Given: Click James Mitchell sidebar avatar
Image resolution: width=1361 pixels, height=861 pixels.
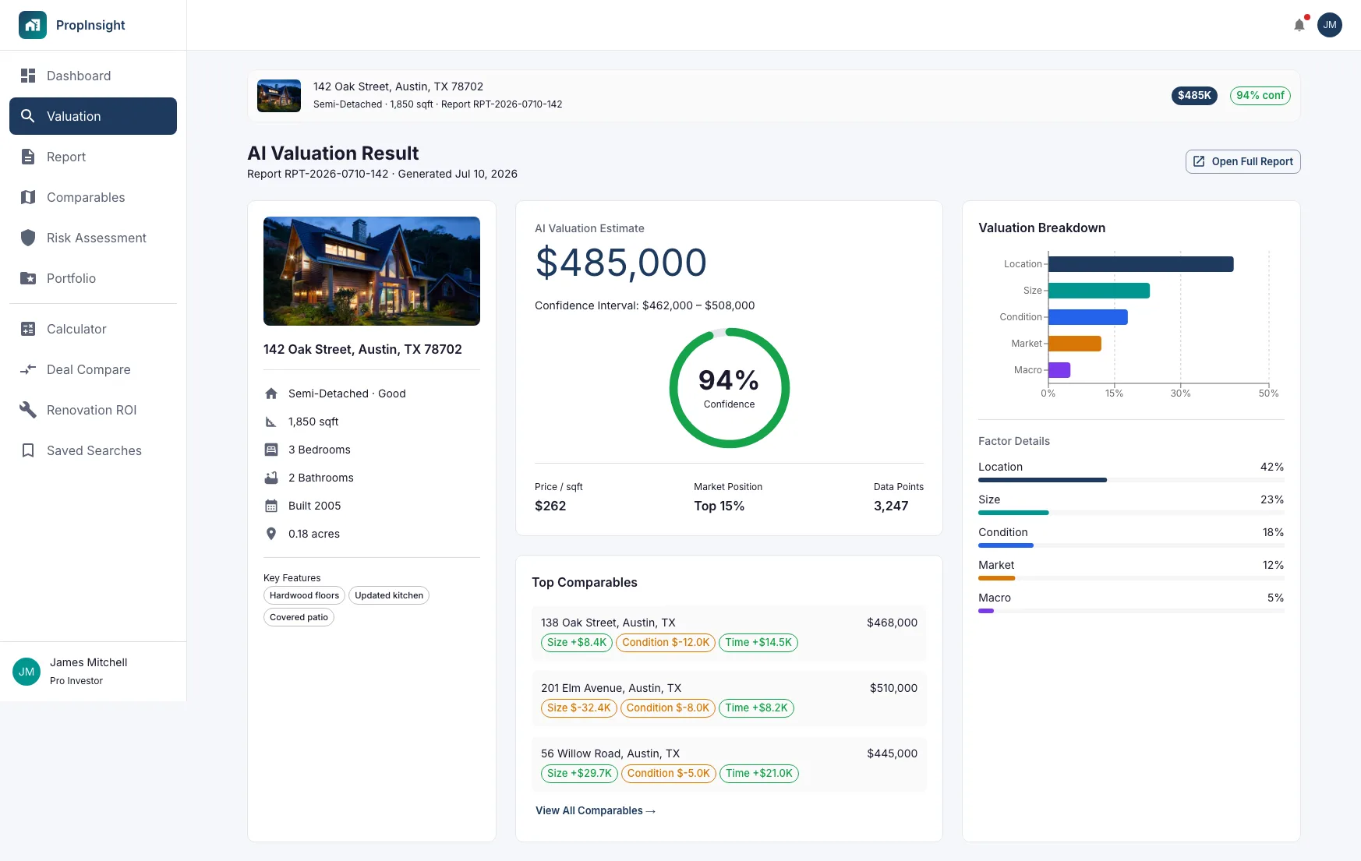Looking at the screenshot, I should 27,672.
